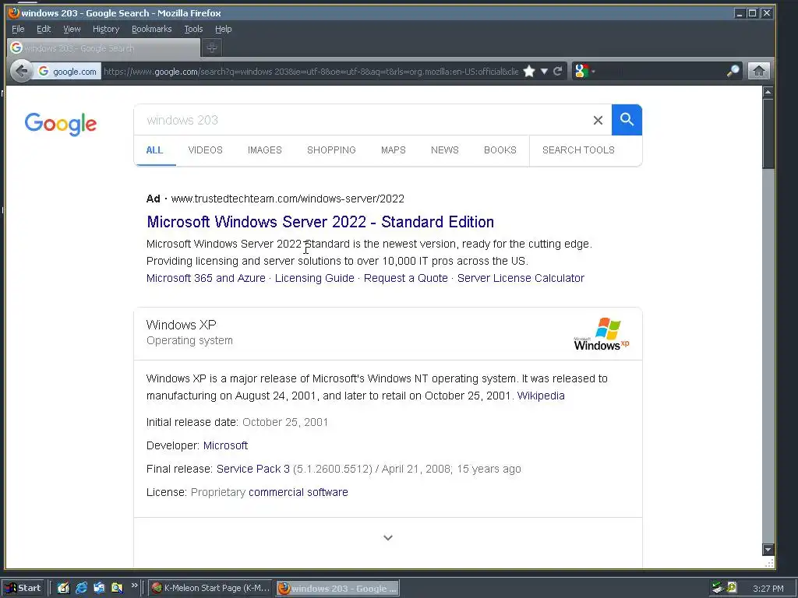Switch to the BOOKS results tab
The image size is (798, 598).
pyautogui.click(x=500, y=150)
